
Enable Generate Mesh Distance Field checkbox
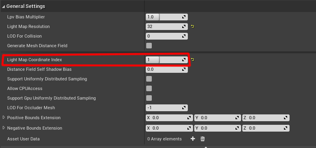(149, 46)
